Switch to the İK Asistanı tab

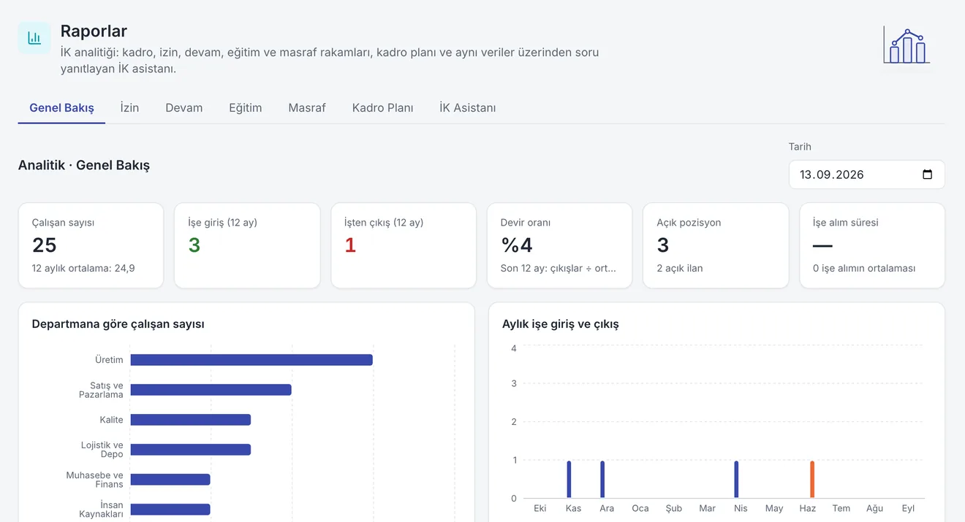(x=467, y=107)
